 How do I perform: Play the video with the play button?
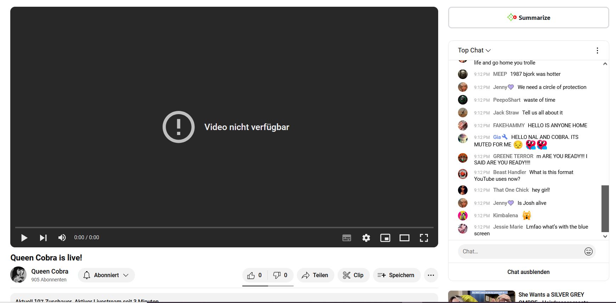pos(24,238)
